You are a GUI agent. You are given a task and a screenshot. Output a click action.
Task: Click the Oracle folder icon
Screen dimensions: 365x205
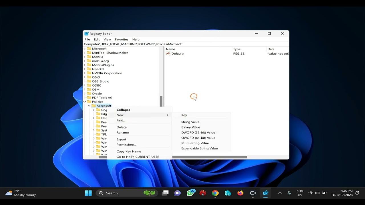(x=89, y=93)
